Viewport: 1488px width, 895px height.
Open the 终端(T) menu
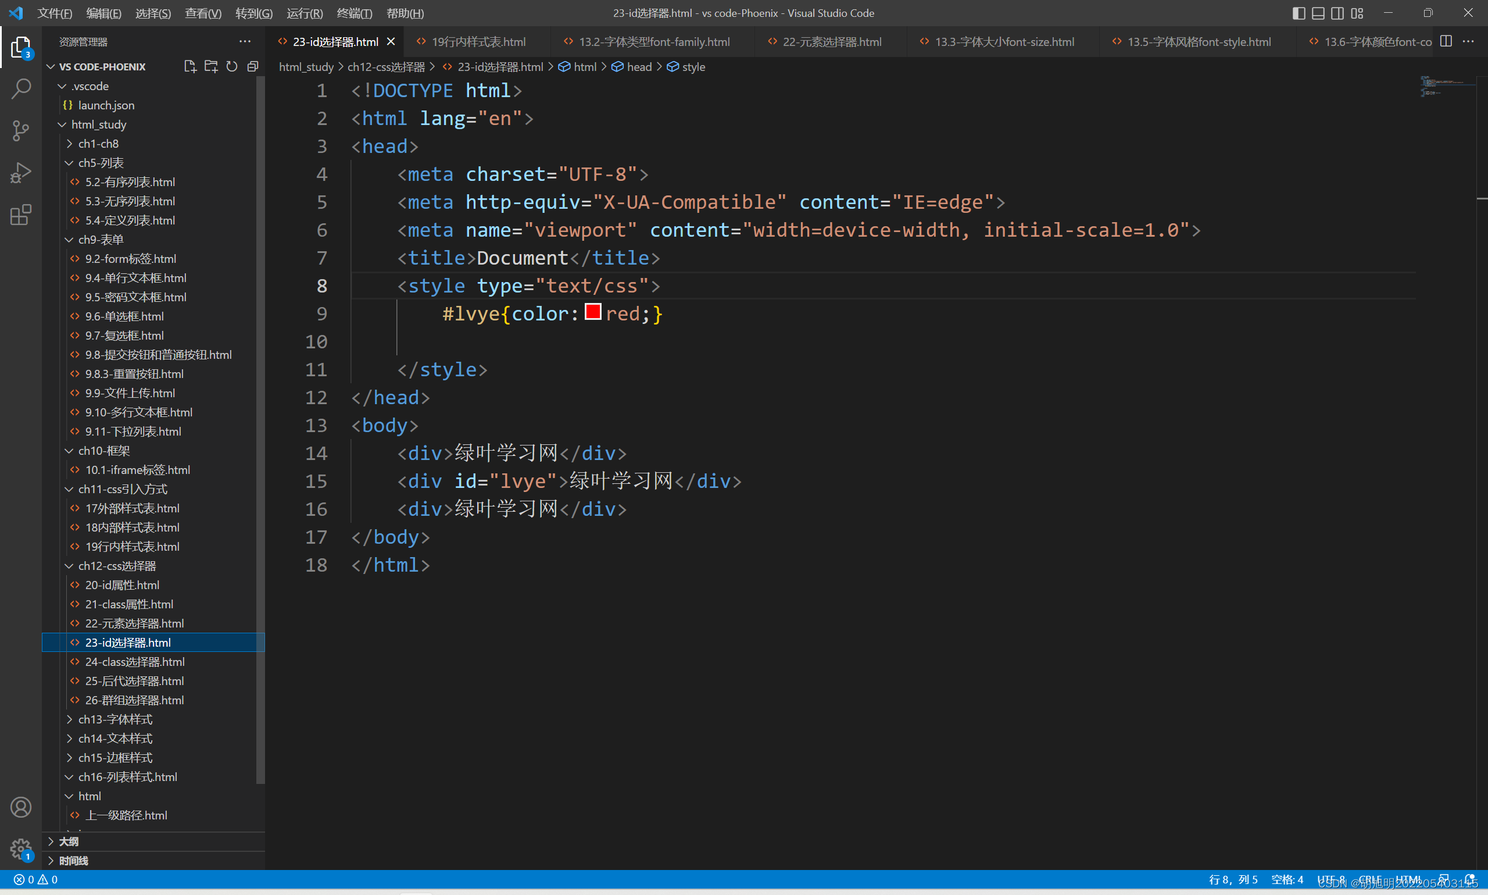(354, 13)
